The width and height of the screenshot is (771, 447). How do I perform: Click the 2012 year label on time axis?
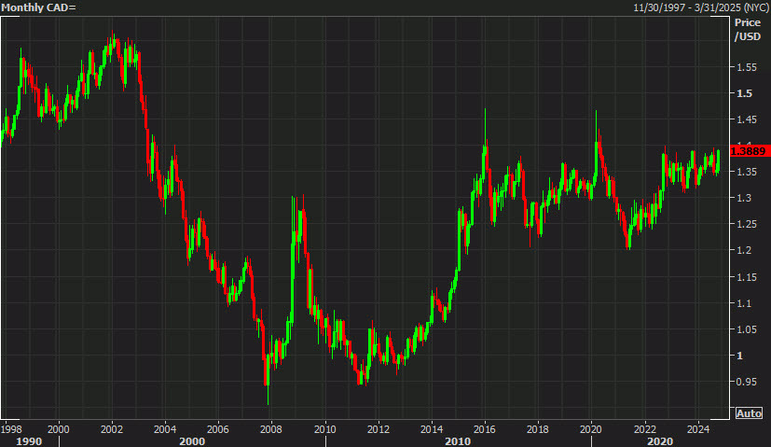tap(379, 429)
